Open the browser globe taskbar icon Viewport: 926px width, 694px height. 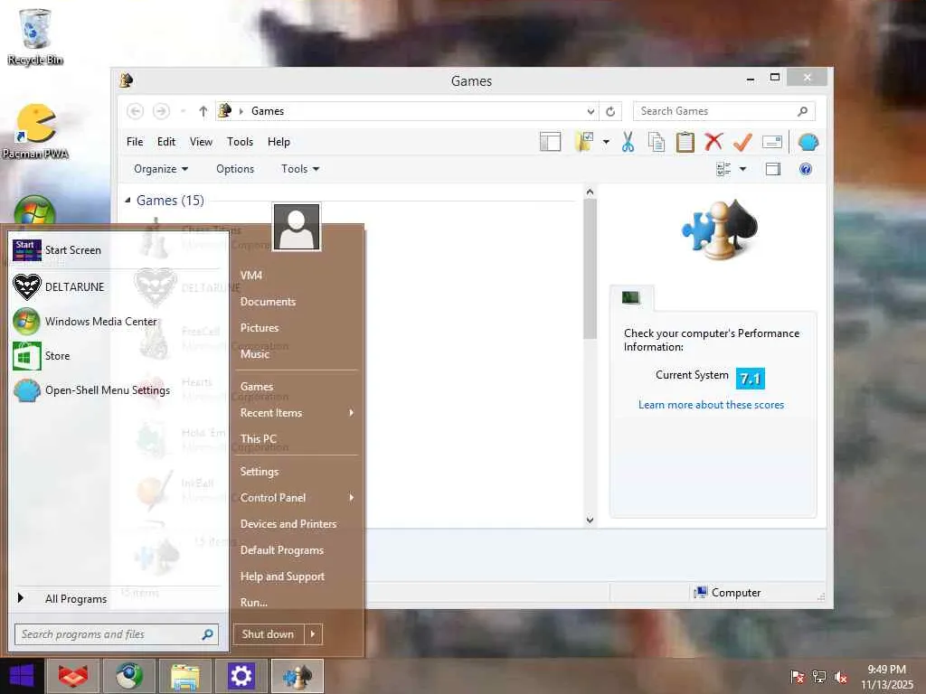pyautogui.click(x=128, y=676)
